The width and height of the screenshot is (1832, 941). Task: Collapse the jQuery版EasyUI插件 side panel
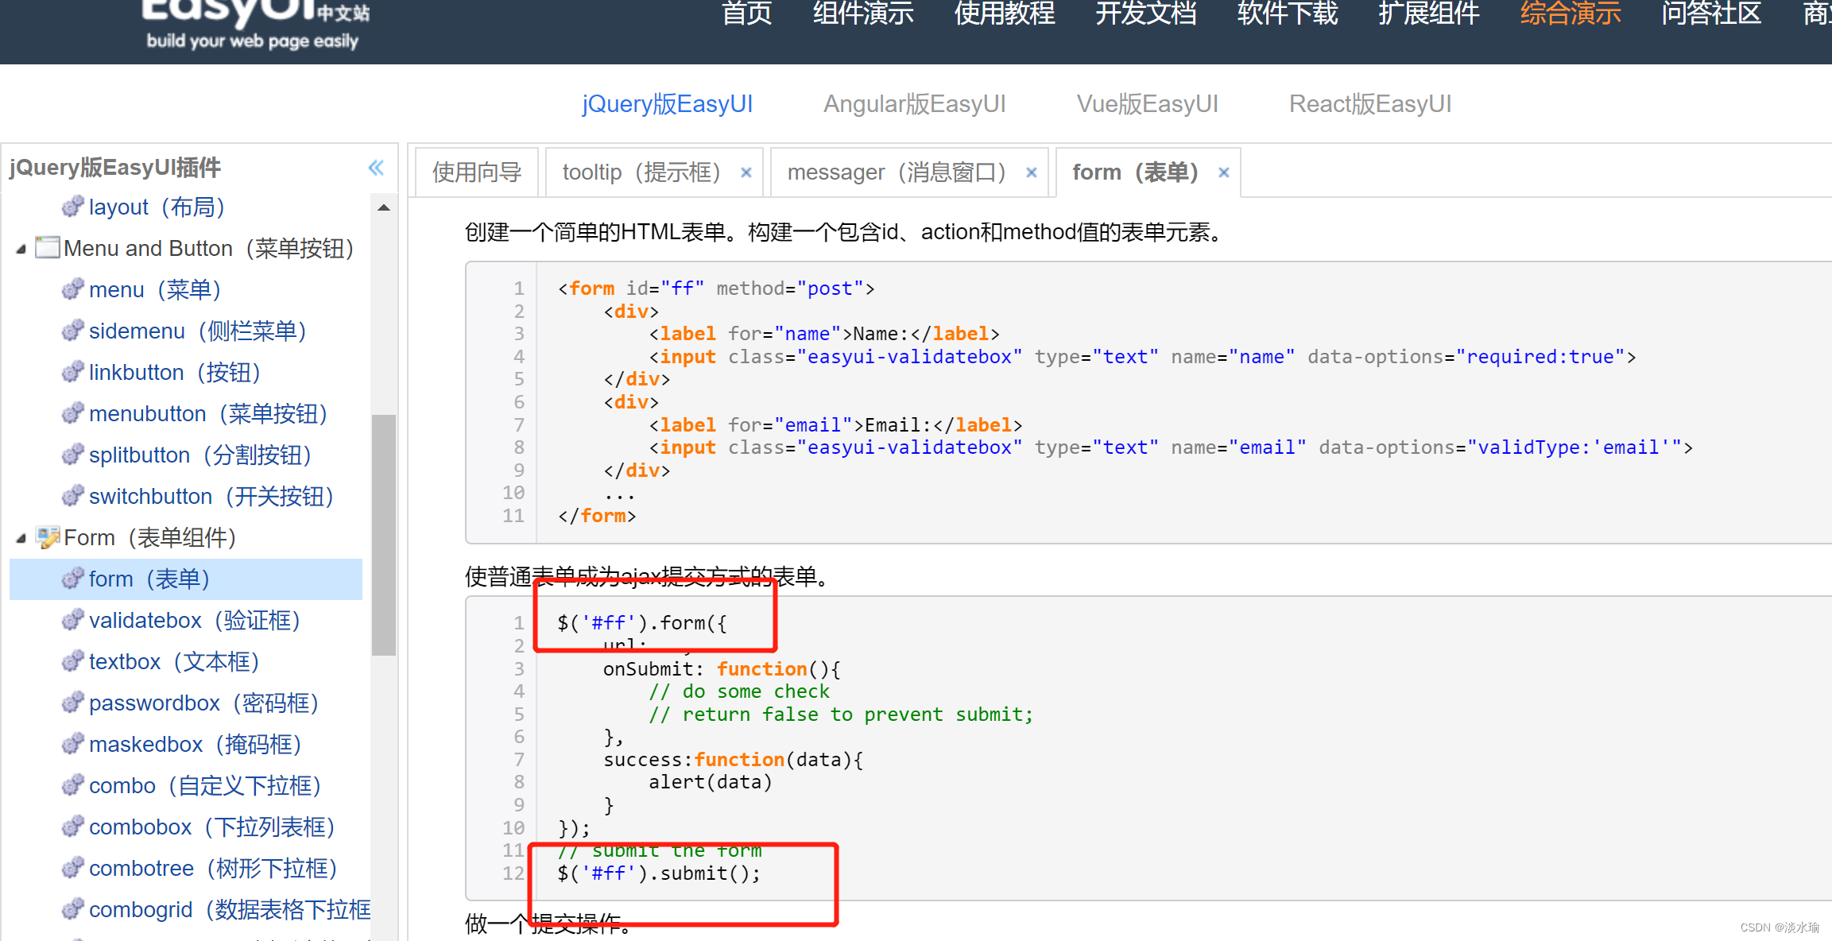point(376,168)
